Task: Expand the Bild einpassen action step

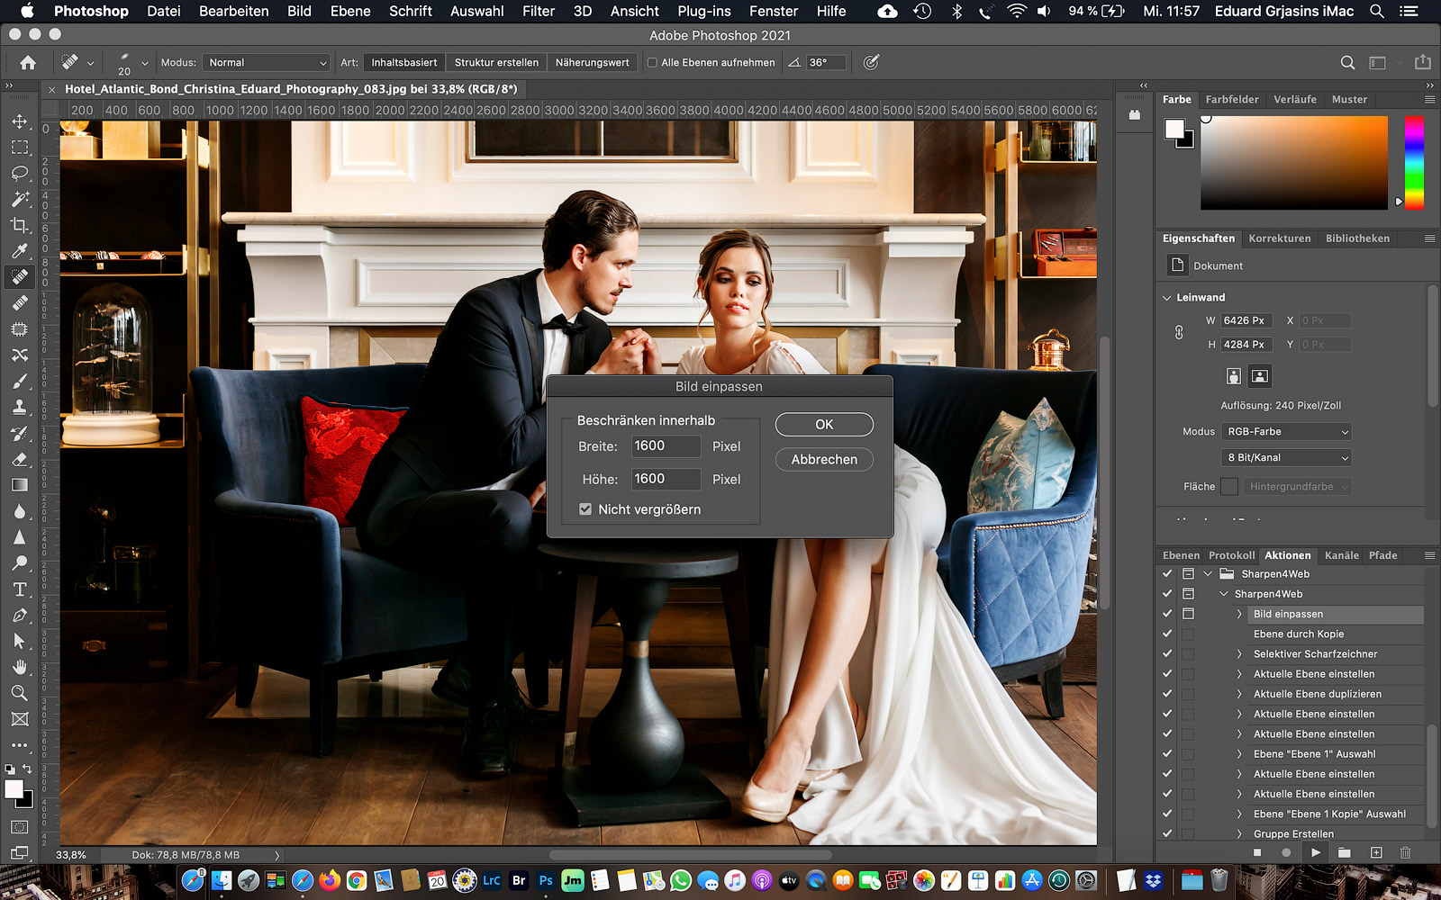Action: 1239,614
